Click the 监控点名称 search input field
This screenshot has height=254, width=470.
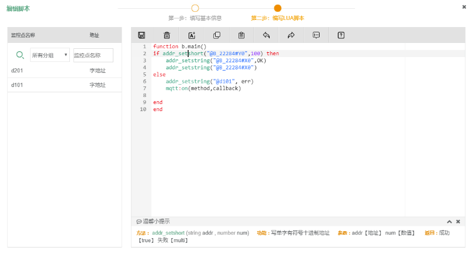(x=93, y=55)
